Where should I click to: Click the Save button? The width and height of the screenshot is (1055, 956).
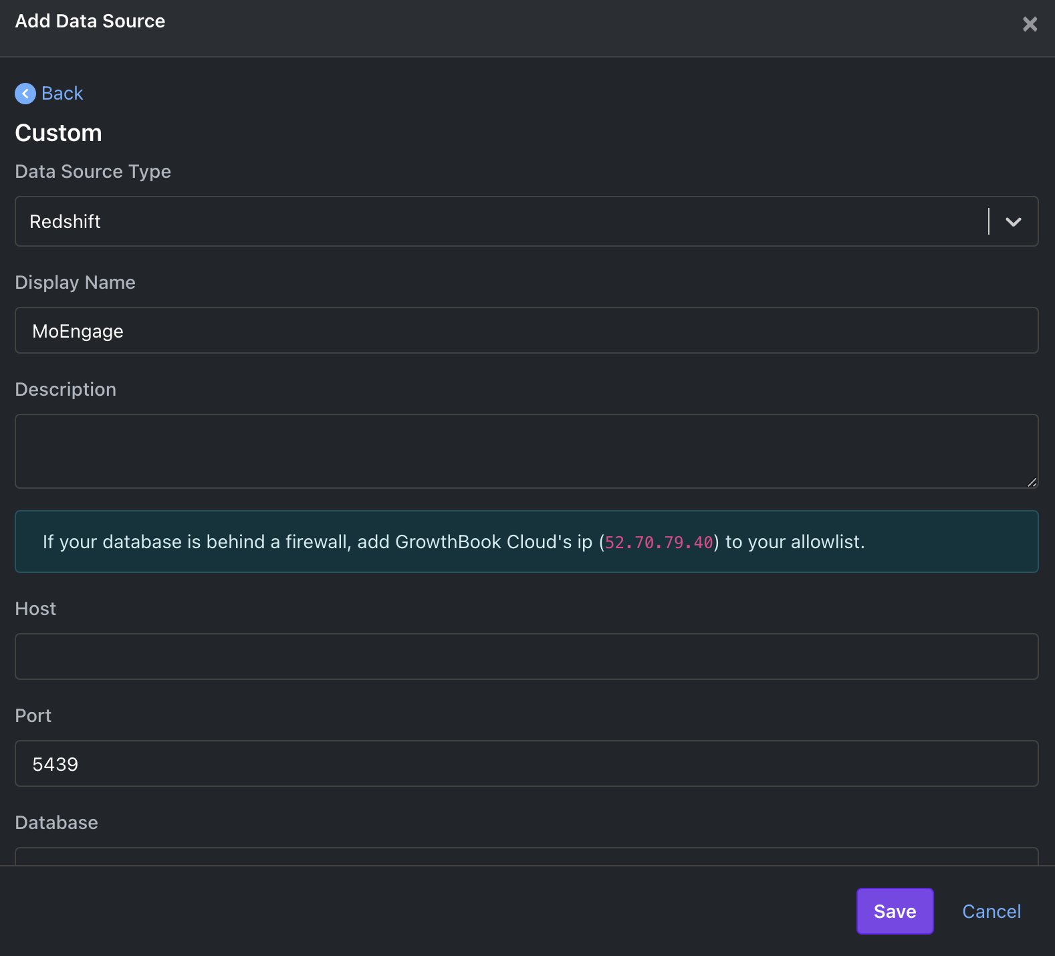click(x=895, y=911)
